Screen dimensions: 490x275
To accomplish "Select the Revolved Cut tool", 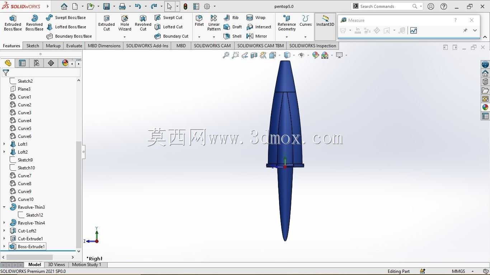I will point(143,23).
